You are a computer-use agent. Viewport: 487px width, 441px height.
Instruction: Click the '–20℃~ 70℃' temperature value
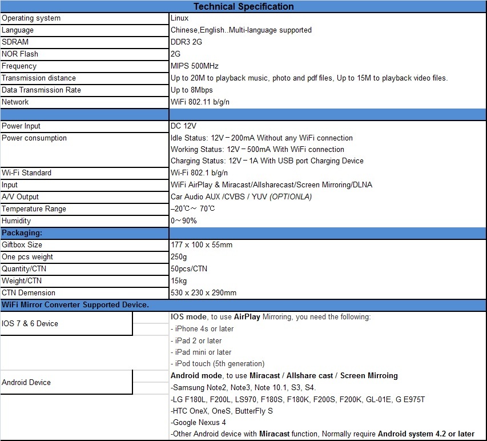pos(192,209)
